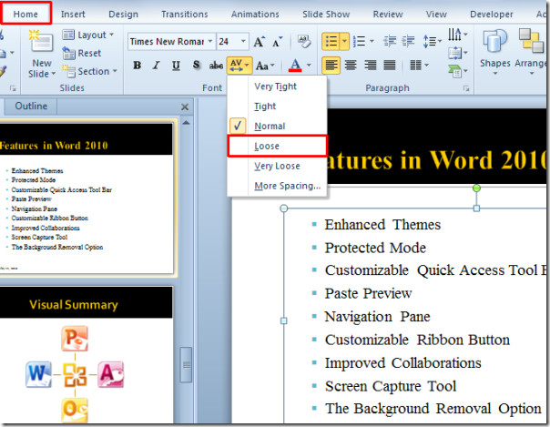This screenshot has height=427, width=550.
Task: Click the Underline icon
Action: tap(176, 66)
